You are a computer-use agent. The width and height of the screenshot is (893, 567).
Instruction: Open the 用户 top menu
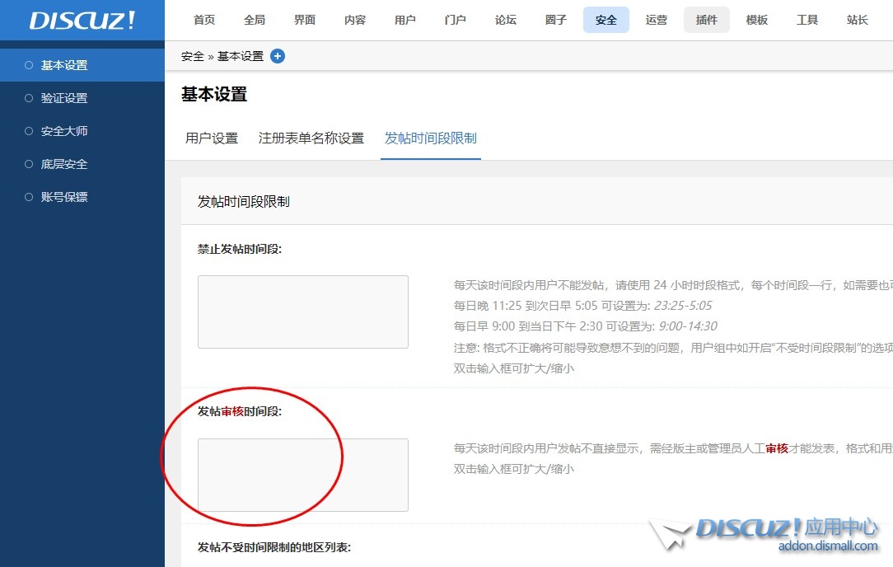(405, 20)
